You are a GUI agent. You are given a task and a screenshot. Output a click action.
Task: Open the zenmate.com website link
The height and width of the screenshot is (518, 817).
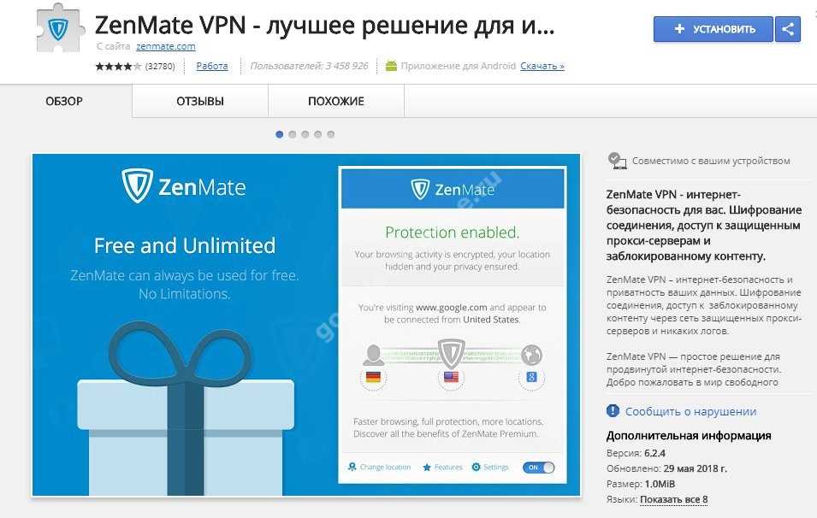tap(166, 46)
